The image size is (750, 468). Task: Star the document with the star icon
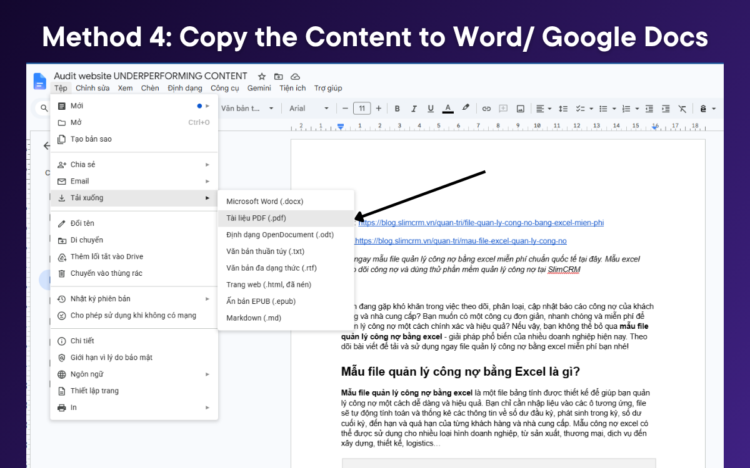(x=262, y=76)
